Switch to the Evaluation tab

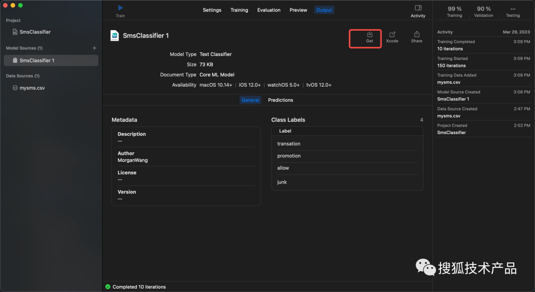(269, 10)
